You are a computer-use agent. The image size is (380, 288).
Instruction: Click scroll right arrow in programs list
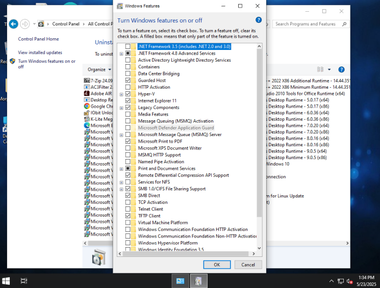[x=347, y=243]
